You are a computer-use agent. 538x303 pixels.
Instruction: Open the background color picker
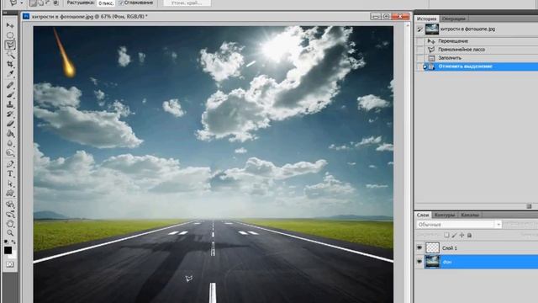(x=13, y=256)
